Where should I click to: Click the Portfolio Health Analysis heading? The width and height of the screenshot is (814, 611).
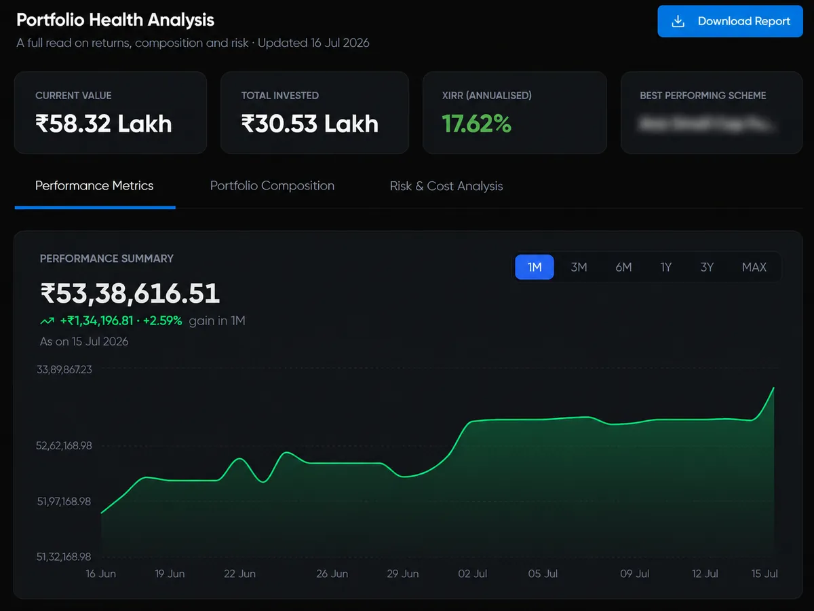pyautogui.click(x=115, y=20)
